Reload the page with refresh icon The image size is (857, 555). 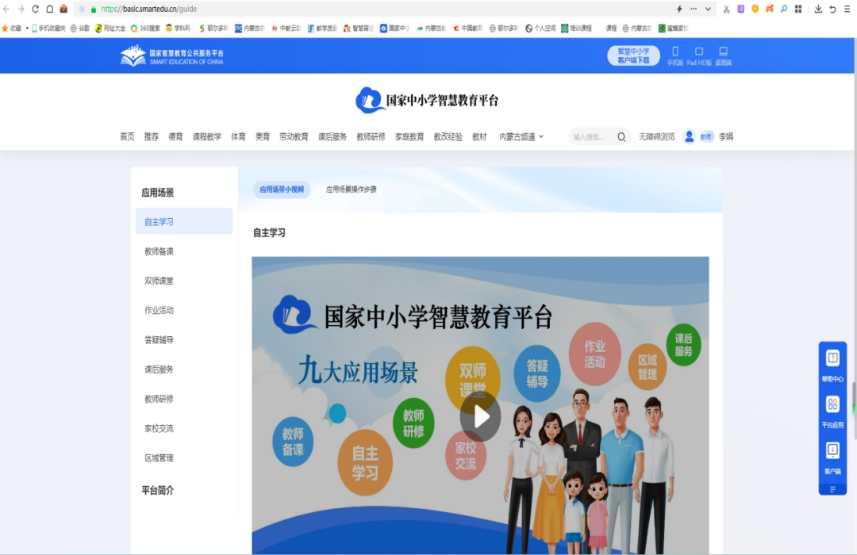pyautogui.click(x=36, y=9)
